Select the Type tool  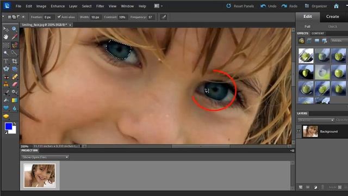tap(6, 61)
